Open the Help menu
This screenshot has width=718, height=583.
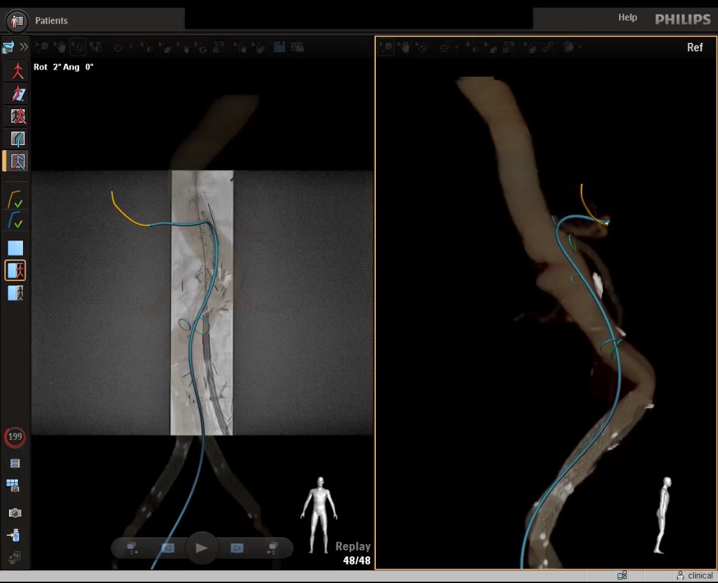tap(627, 17)
